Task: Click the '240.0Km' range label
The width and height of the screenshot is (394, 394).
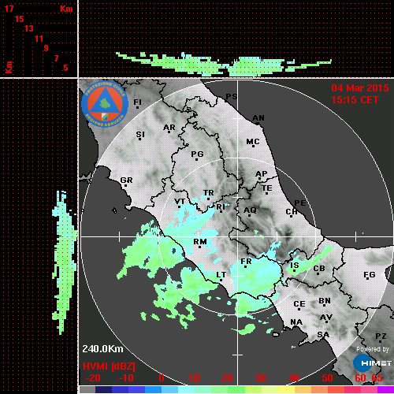Action: (102, 349)
